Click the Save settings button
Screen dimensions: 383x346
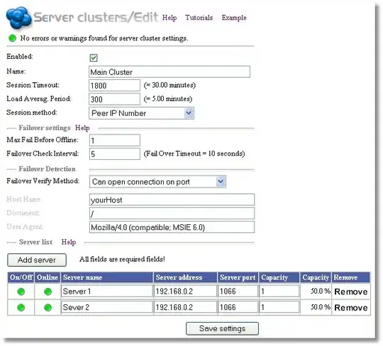222,328
